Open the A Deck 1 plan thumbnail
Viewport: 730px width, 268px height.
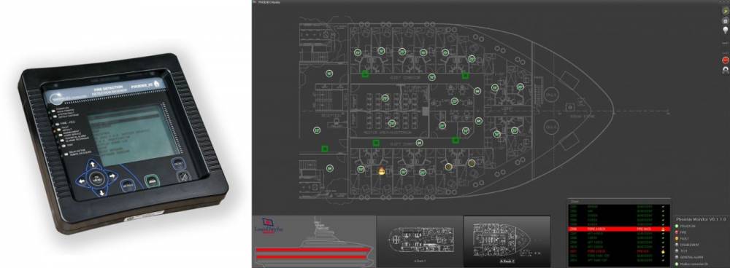[x=420, y=240]
